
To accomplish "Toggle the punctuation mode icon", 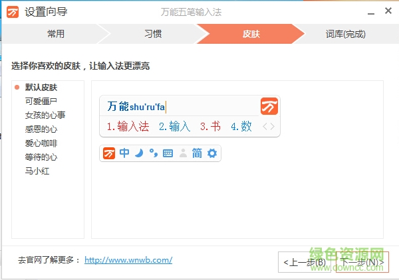I will [x=154, y=153].
